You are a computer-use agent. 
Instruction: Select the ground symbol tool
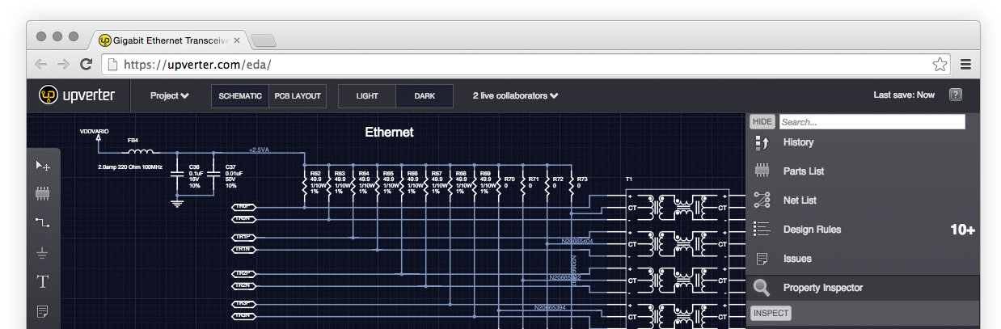pos(43,253)
